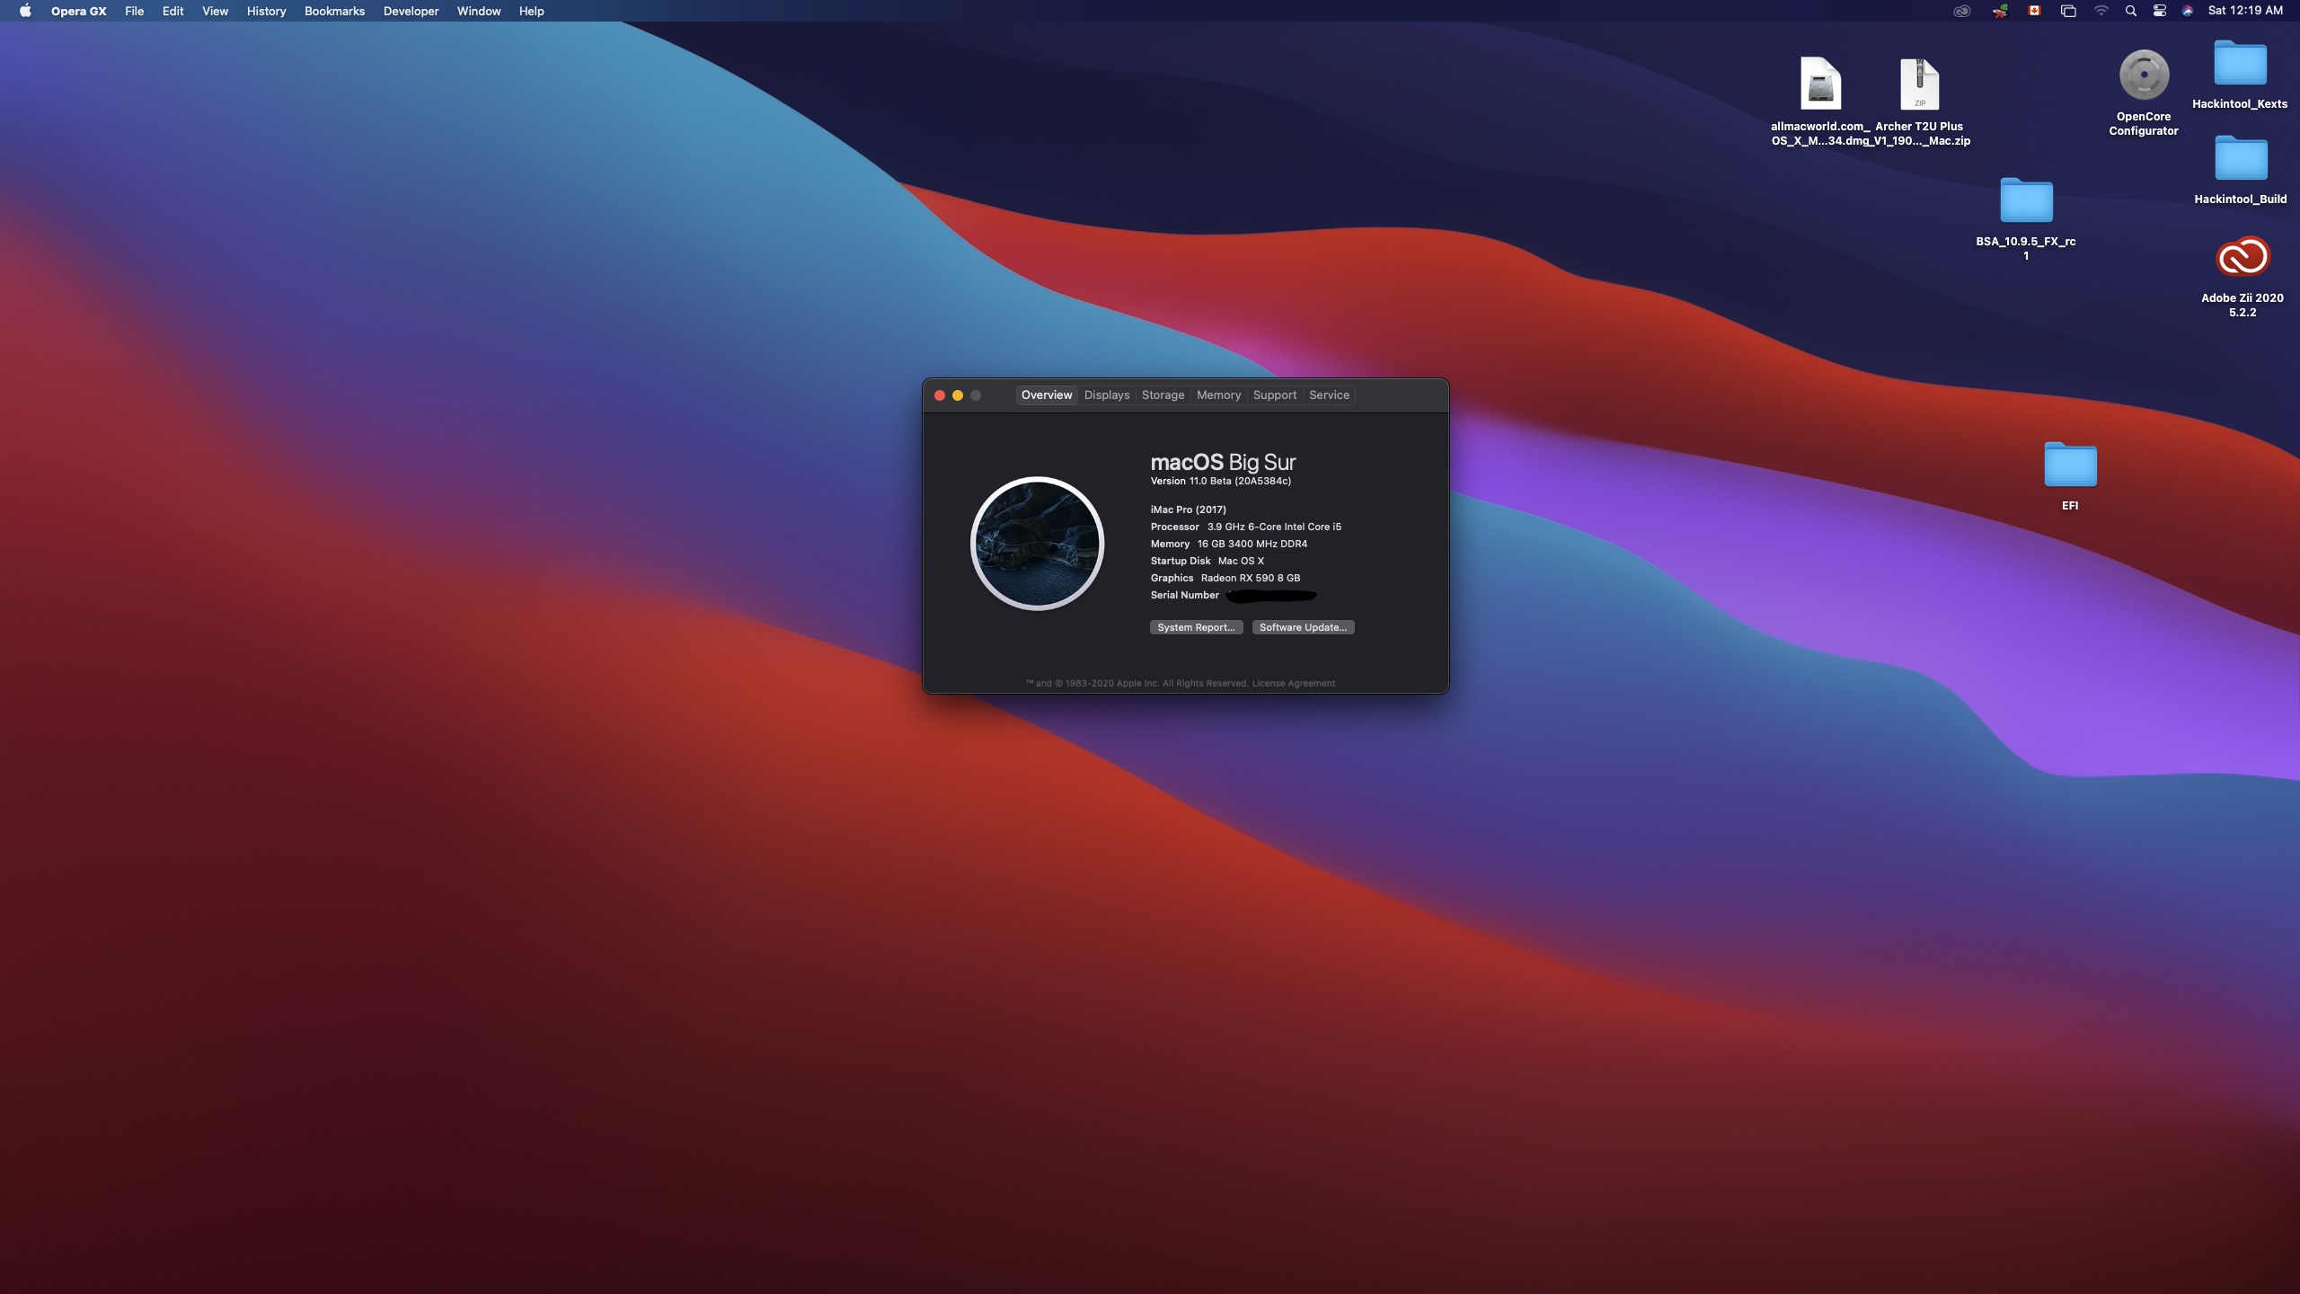Image resolution: width=2300 pixels, height=1294 pixels.
Task: Click the Wi-Fi status icon
Action: [2101, 11]
